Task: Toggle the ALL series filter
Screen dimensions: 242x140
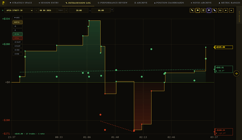Action: coord(18,18)
